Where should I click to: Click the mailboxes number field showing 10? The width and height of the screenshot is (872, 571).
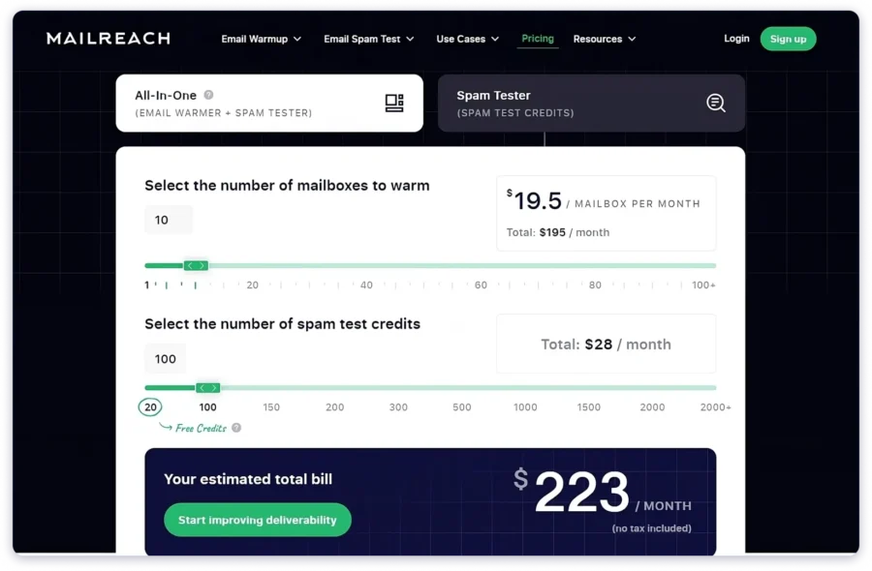point(169,220)
